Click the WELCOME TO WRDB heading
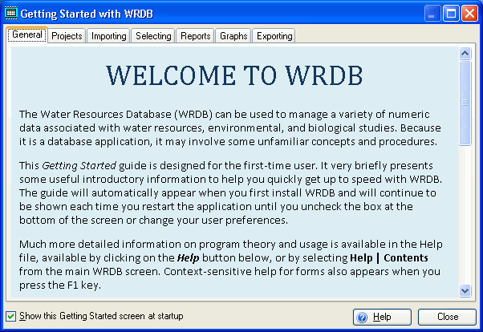483x332 pixels. coord(233,74)
